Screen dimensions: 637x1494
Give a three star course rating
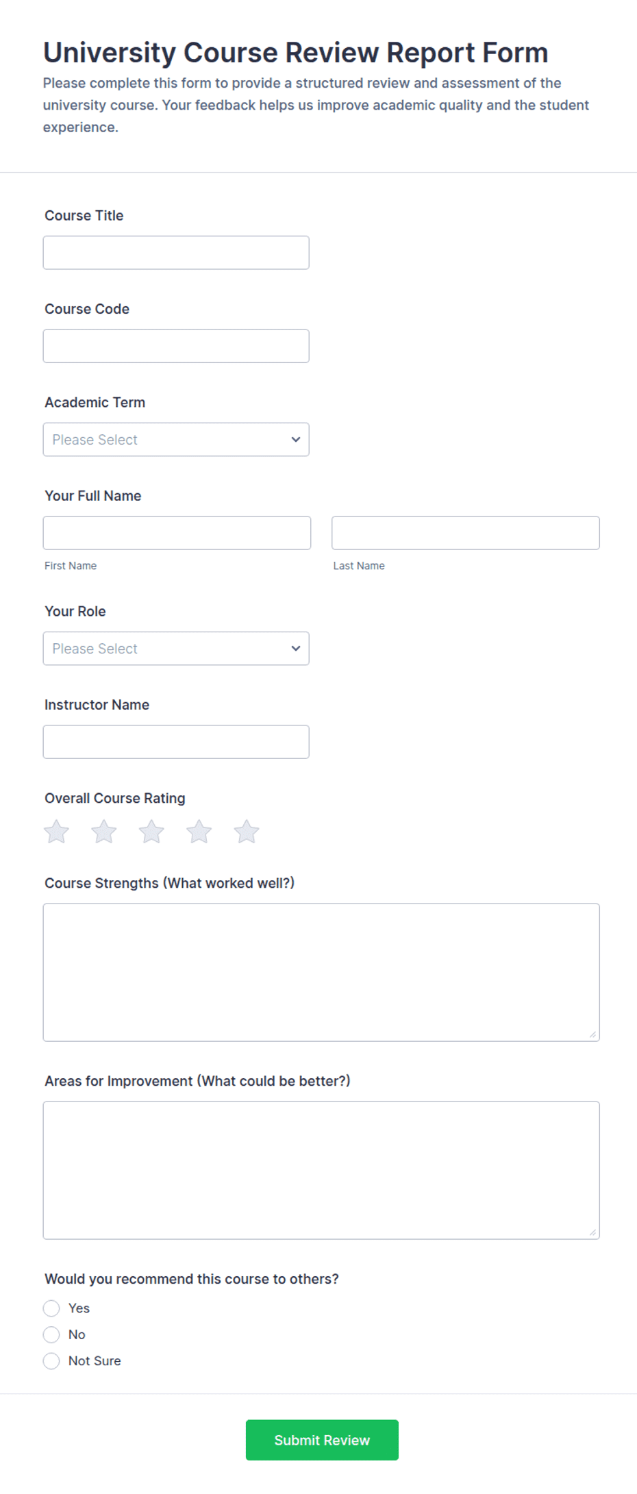pyautogui.click(x=151, y=832)
